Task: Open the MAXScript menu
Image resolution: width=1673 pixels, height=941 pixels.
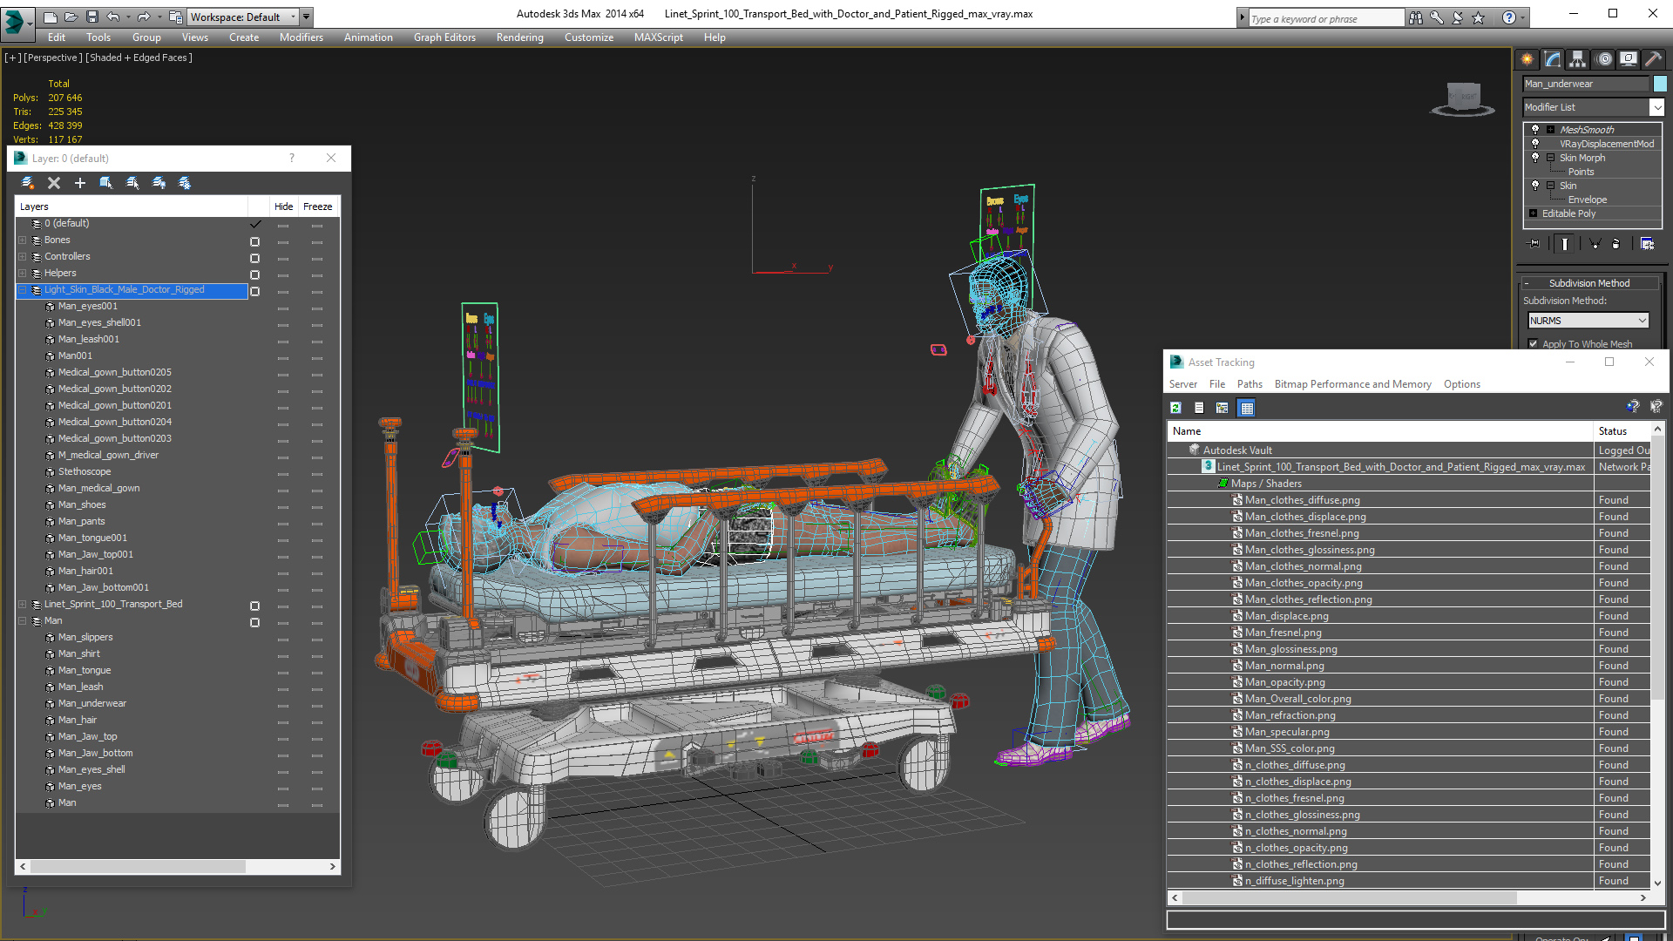Action: click(659, 37)
